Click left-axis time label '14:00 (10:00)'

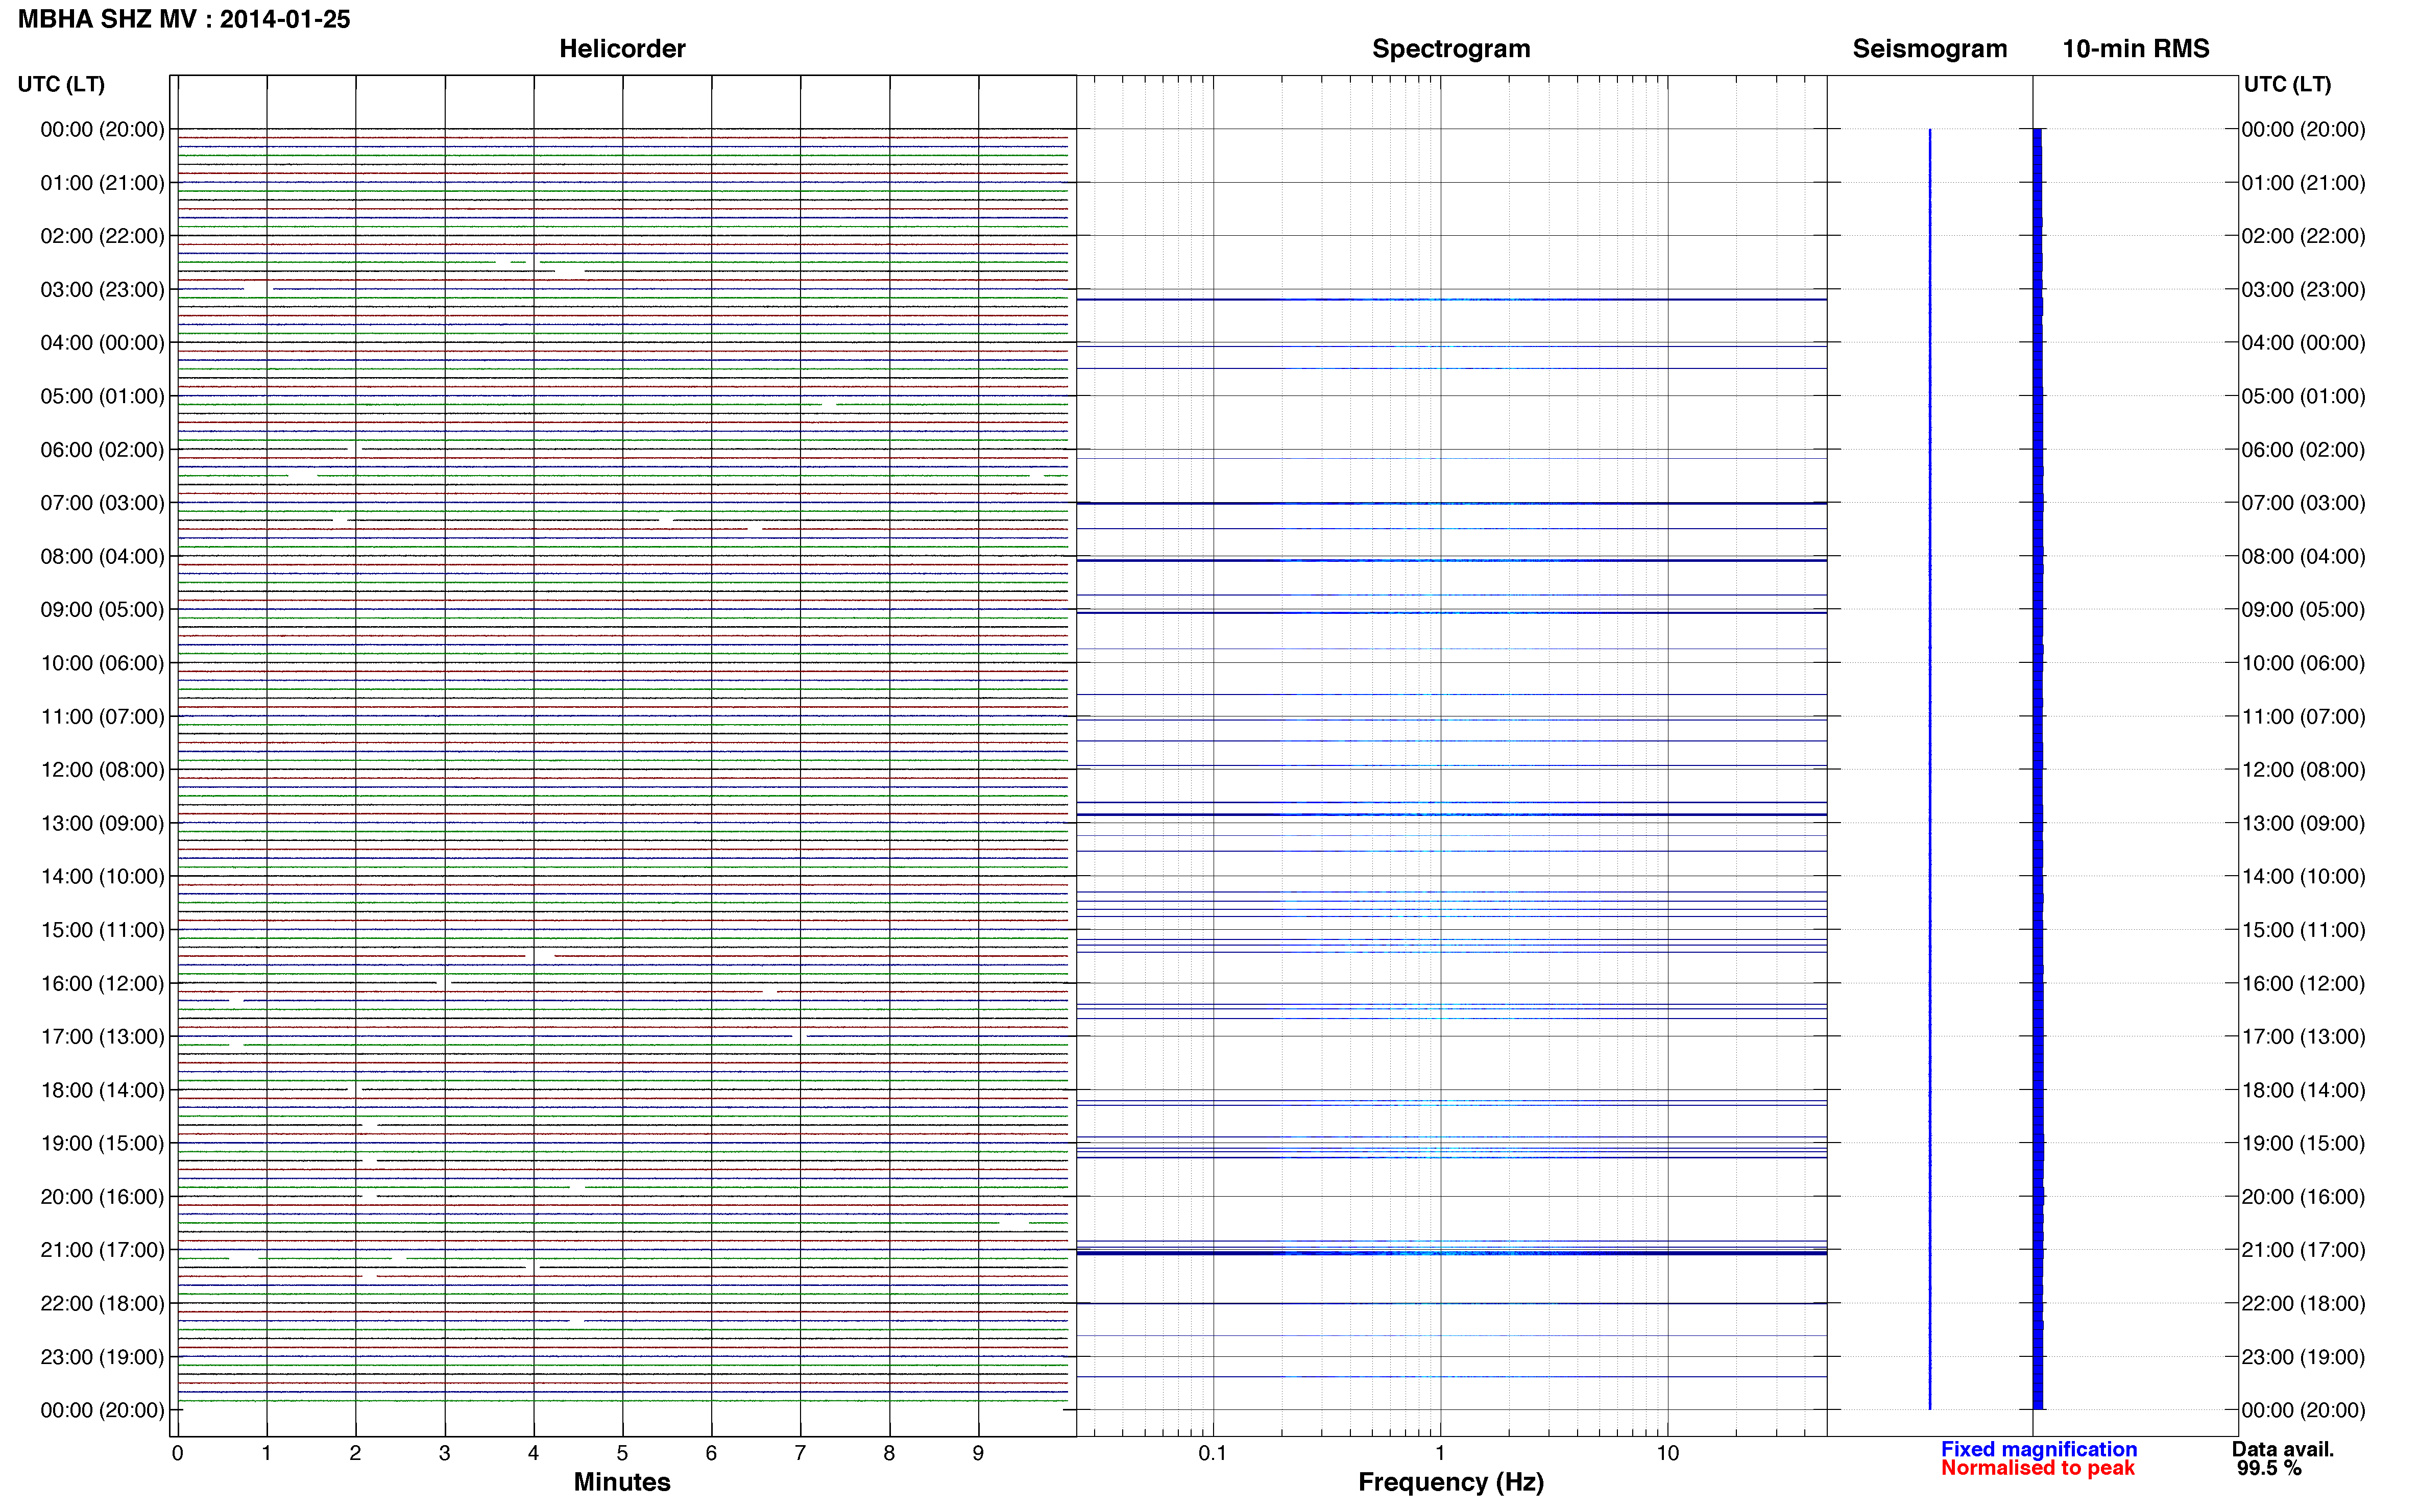pos(102,876)
